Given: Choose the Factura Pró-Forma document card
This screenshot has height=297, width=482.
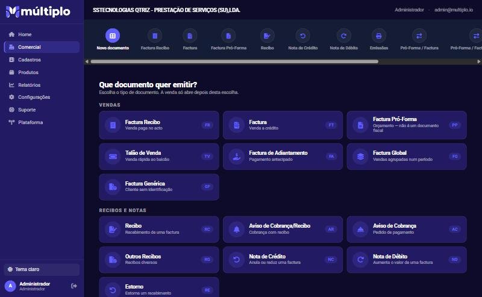Looking at the screenshot, I should (407, 125).
